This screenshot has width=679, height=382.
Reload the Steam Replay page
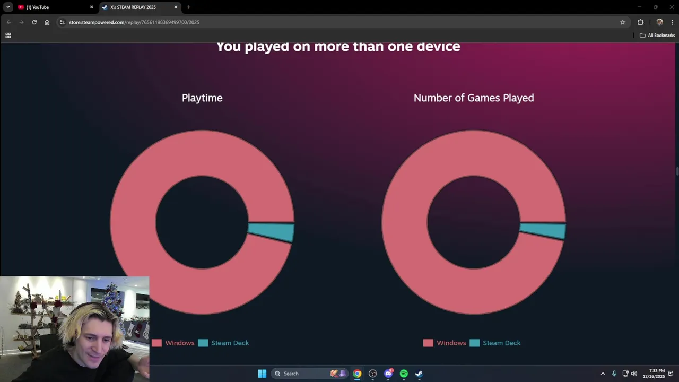[x=34, y=22]
